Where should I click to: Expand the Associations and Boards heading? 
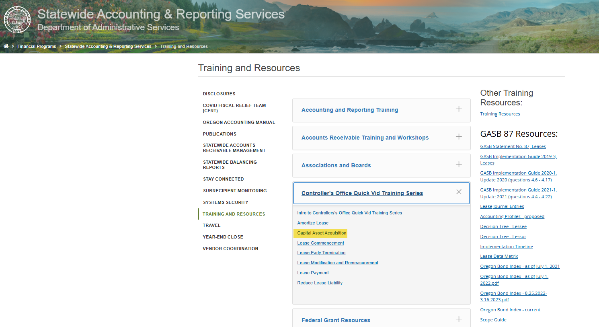tap(336, 165)
